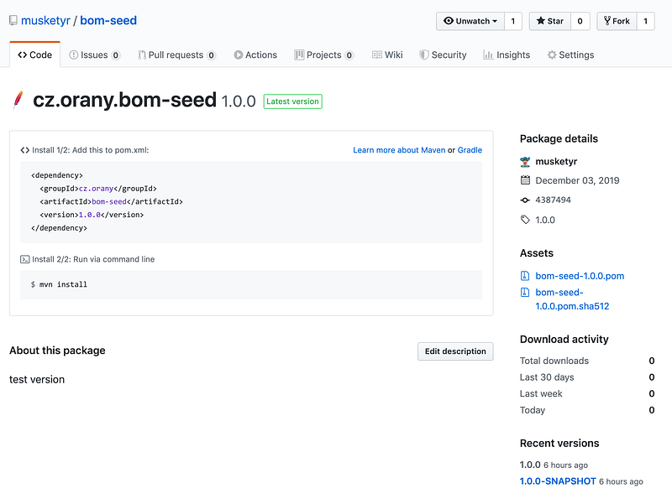
Task: Open the Security tab
Action: (x=444, y=55)
